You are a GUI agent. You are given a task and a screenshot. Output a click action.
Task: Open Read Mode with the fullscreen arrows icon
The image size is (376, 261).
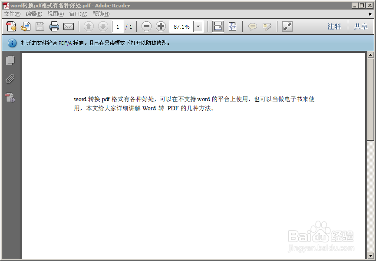click(x=287, y=26)
